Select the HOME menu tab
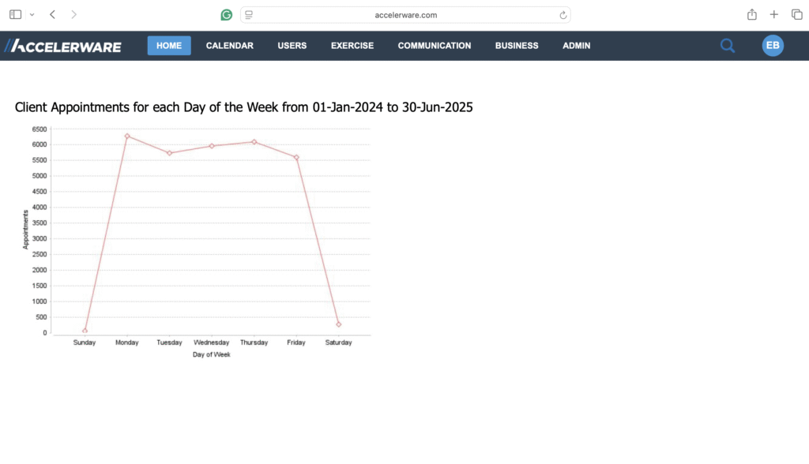Image resolution: width=809 pixels, height=464 pixels. (x=169, y=46)
